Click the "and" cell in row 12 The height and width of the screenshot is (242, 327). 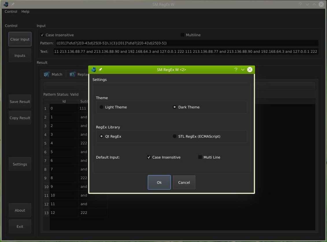(x=93, y=204)
